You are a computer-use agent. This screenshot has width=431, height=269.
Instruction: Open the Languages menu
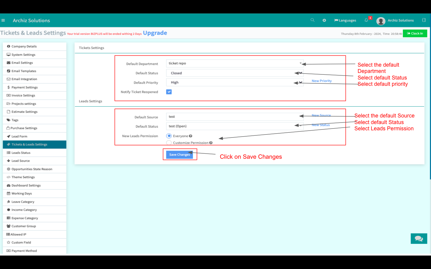345,20
